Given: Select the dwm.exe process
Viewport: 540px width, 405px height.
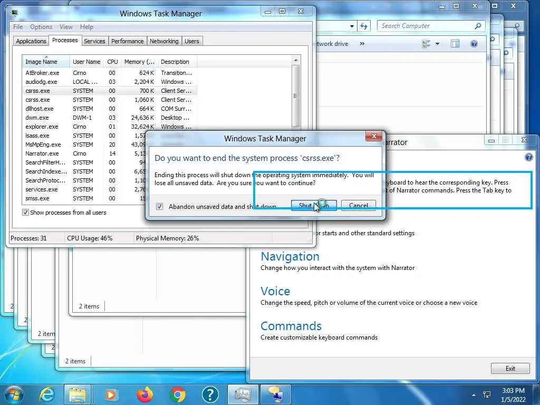Looking at the screenshot, I should (x=110, y=118).
